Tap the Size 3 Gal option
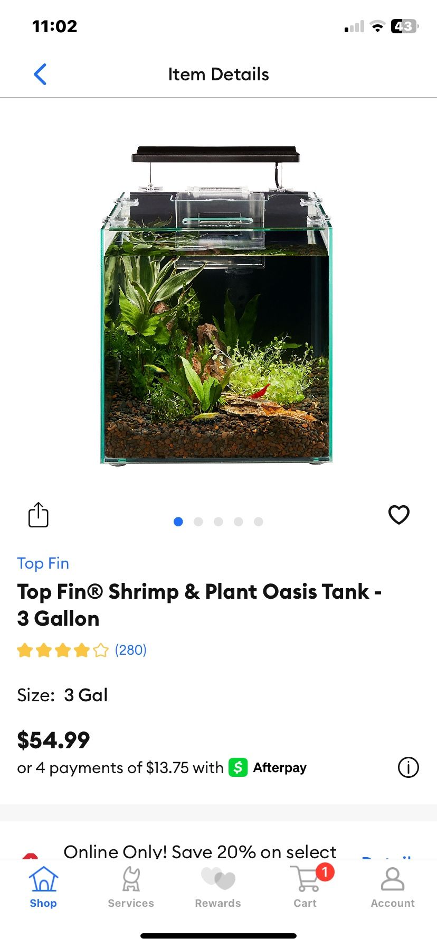The height and width of the screenshot is (947, 437). point(86,695)
